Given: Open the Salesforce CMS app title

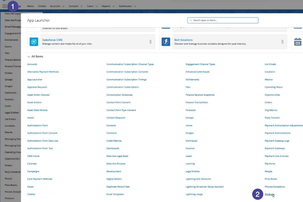Looking at the screenshot, I should coord(52,40).
